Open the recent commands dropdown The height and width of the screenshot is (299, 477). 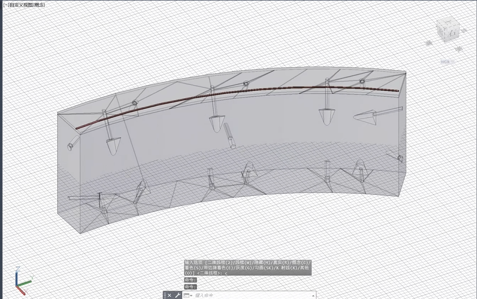tap(188, 295)
